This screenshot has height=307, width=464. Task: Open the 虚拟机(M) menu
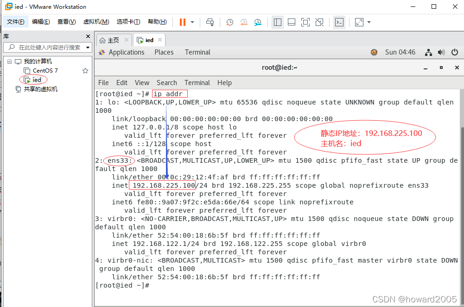coord(96,22)
